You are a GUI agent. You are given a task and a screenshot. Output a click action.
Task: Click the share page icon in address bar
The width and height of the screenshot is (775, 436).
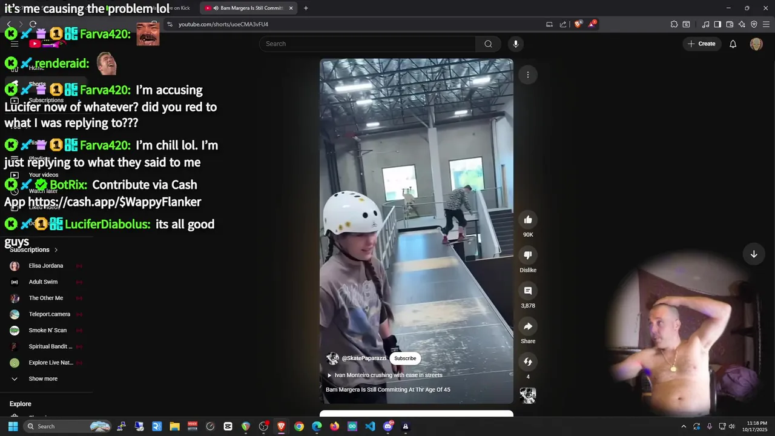tap(563, 24)
